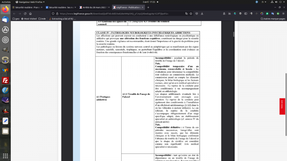Show site security padlock information
Image resolution: width=287 pixels, height=161 pixels.
click(x=57, y=14)
